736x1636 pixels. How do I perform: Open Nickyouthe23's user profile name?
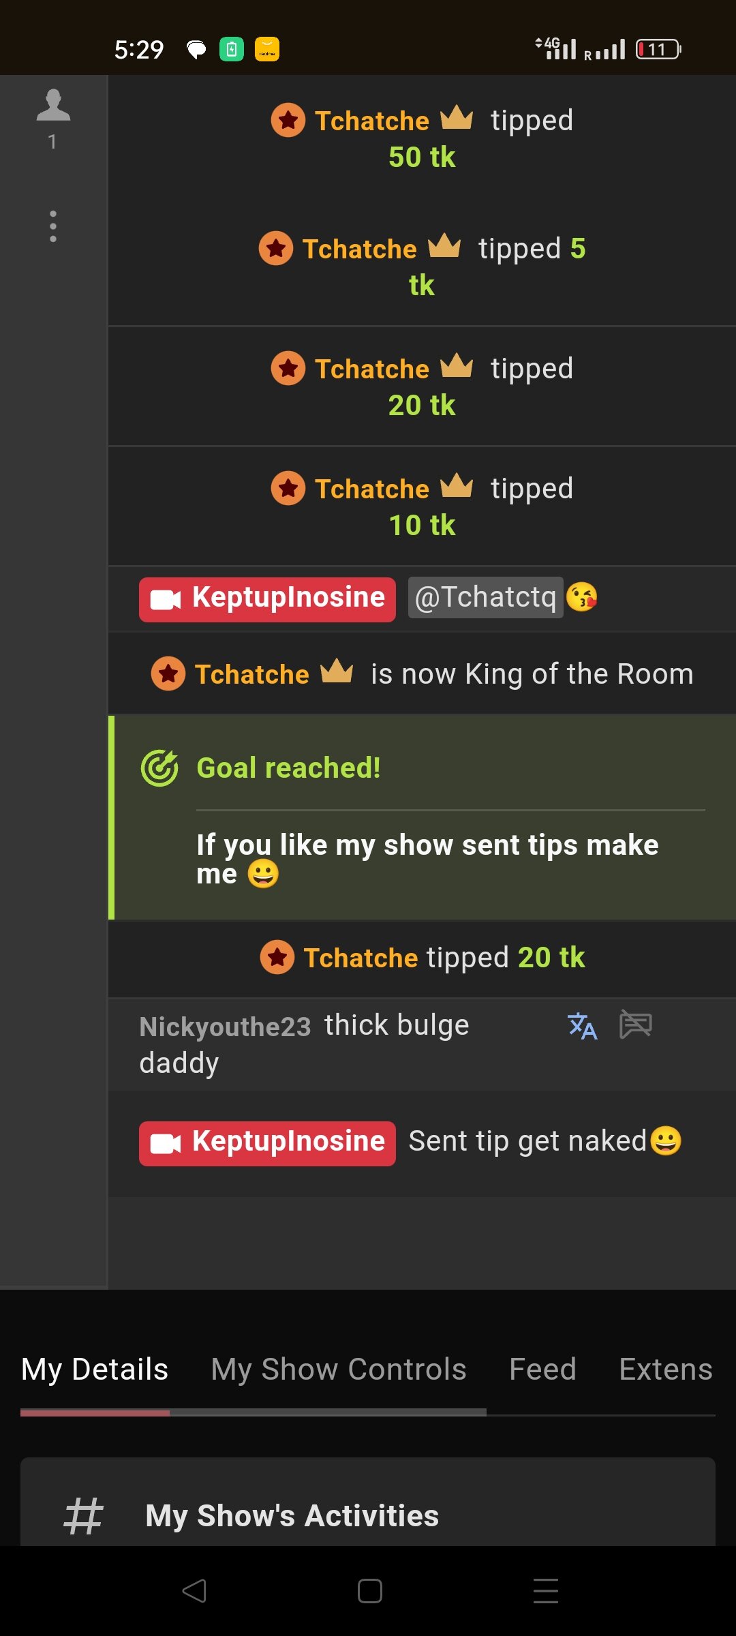[x=225, y=1027]
